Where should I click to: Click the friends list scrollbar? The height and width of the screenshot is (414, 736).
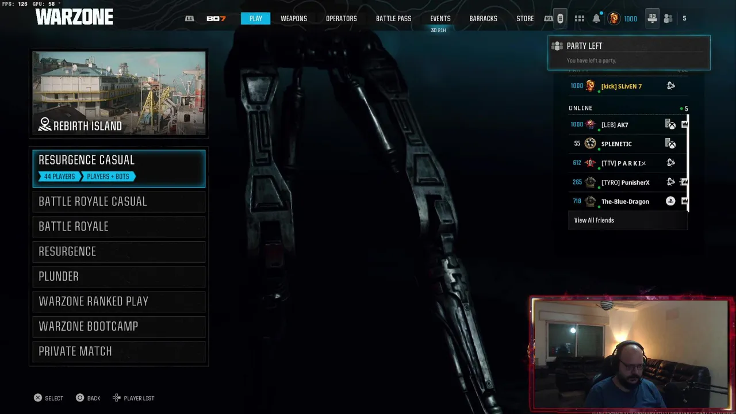pyautogui.click(x=688, y=162)
